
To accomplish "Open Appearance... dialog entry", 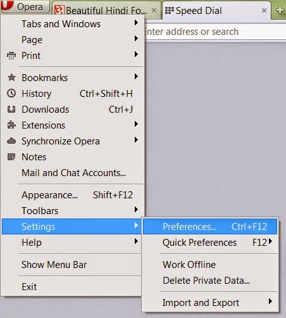I will pos(73,195).
